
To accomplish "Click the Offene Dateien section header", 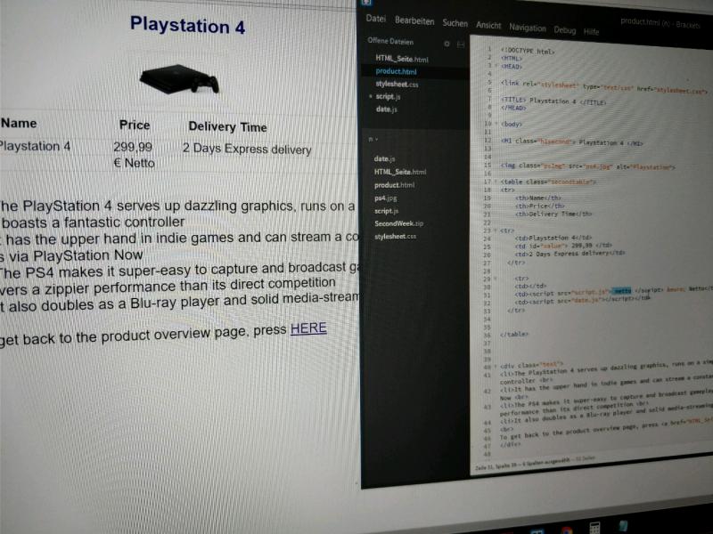I will pyautogui.click(x=390, y=41).
